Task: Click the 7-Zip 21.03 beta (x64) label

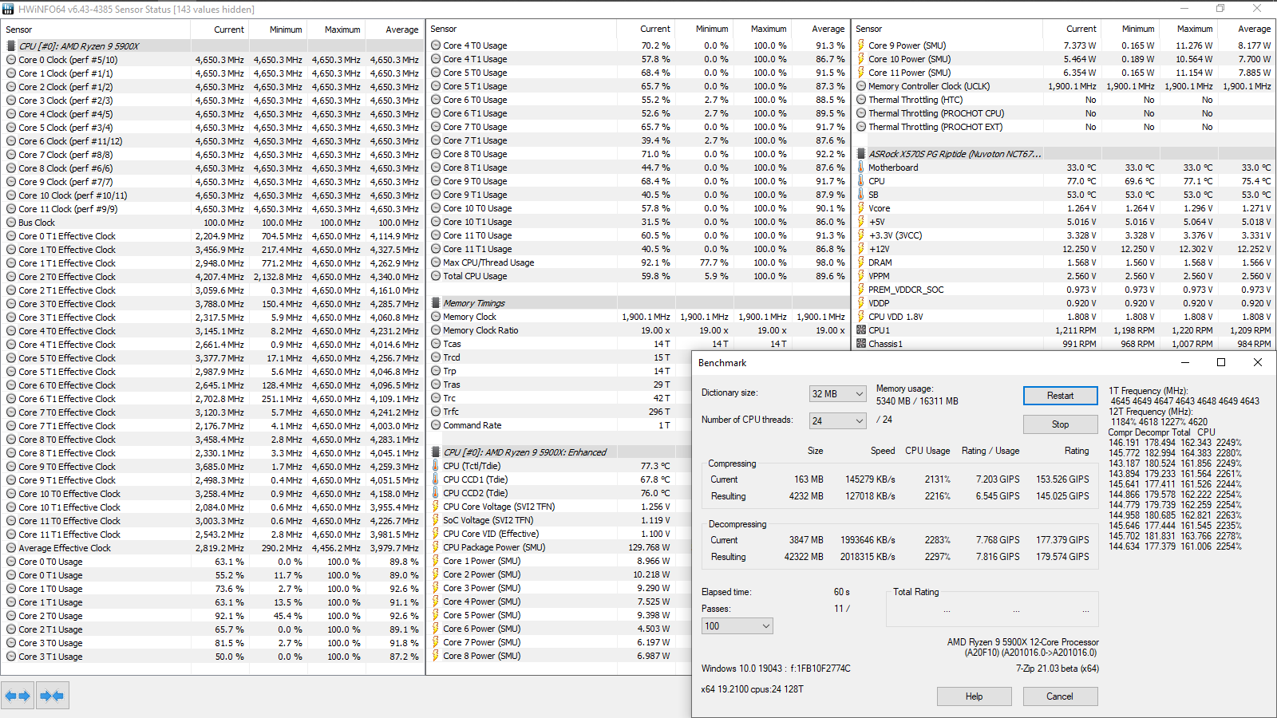Action: coord(1057,669)
